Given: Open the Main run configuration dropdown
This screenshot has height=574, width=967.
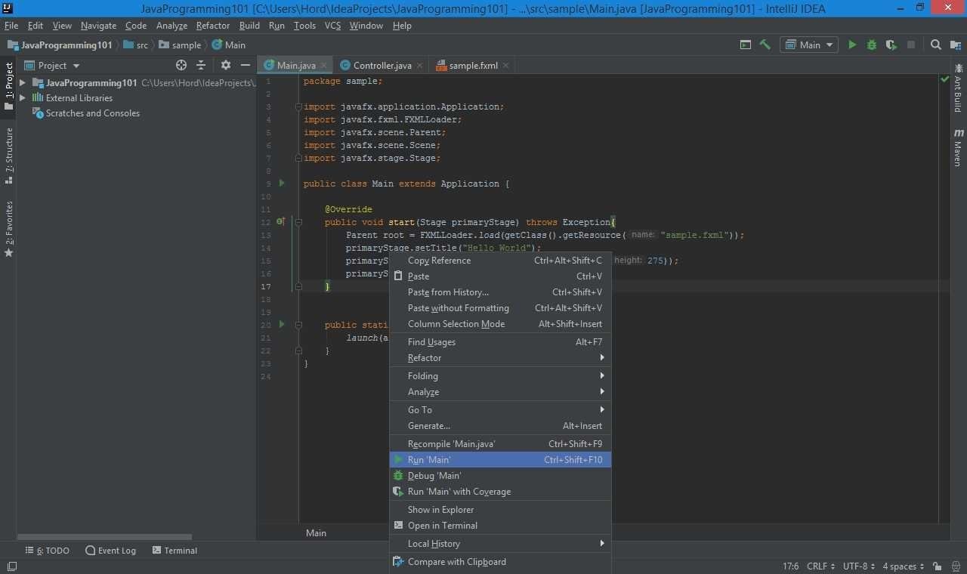Looking at the screenshot, I should [809, 45].
